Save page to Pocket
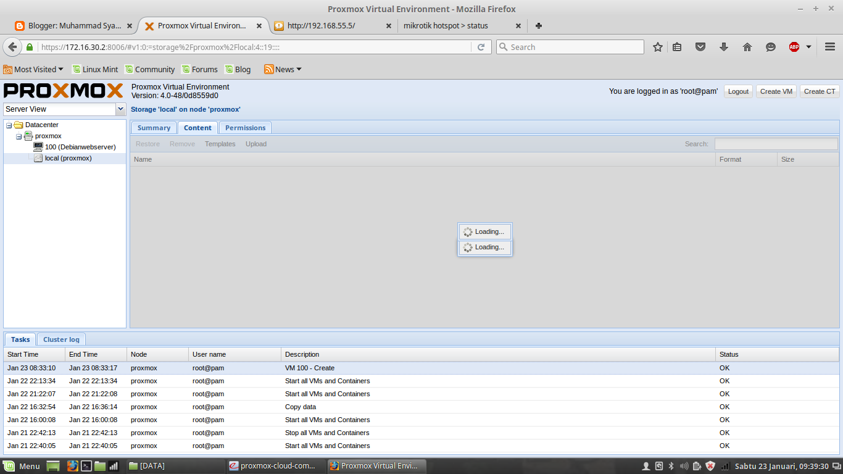This screenshot has height=474, width=843. pos(700,47)
